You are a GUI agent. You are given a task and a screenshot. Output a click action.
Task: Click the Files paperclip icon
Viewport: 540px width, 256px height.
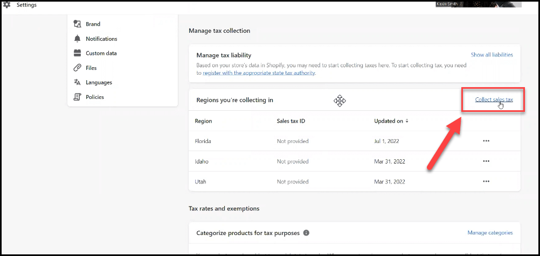point(78,68)
